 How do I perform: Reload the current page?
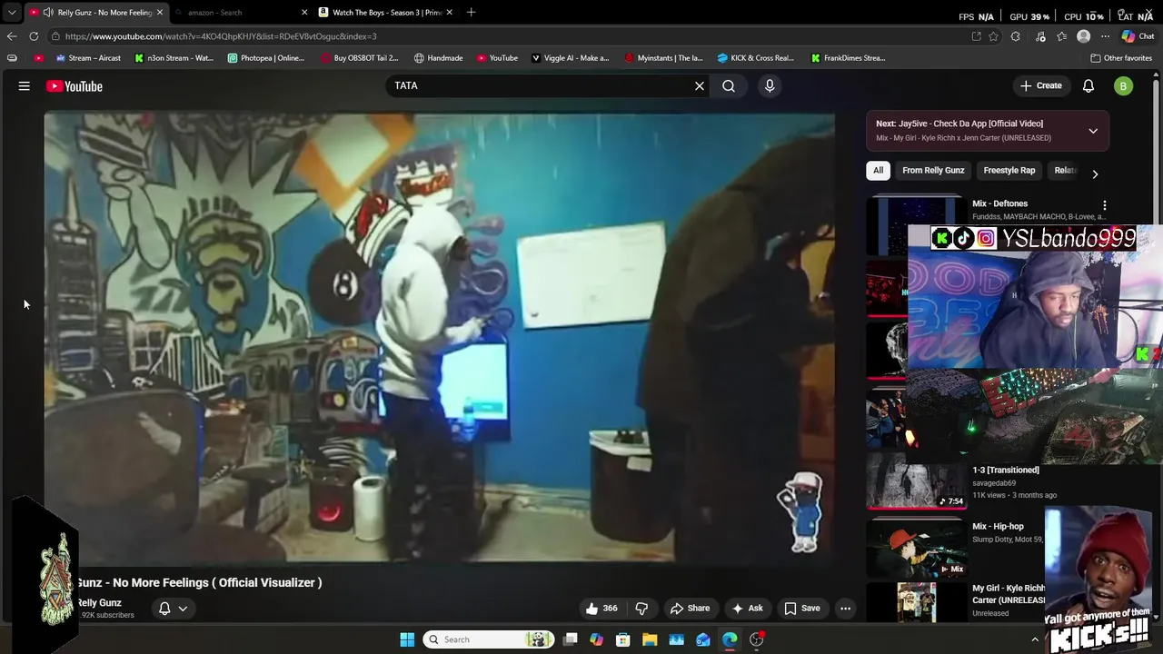pos(34,36)
